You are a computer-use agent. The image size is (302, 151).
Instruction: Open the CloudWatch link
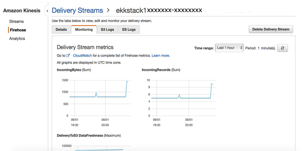pyautogui.click(x=82, y=55)
